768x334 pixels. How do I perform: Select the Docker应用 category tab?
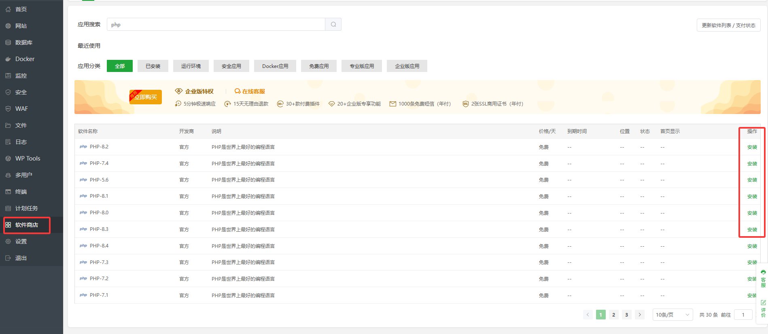pos(275,66)
